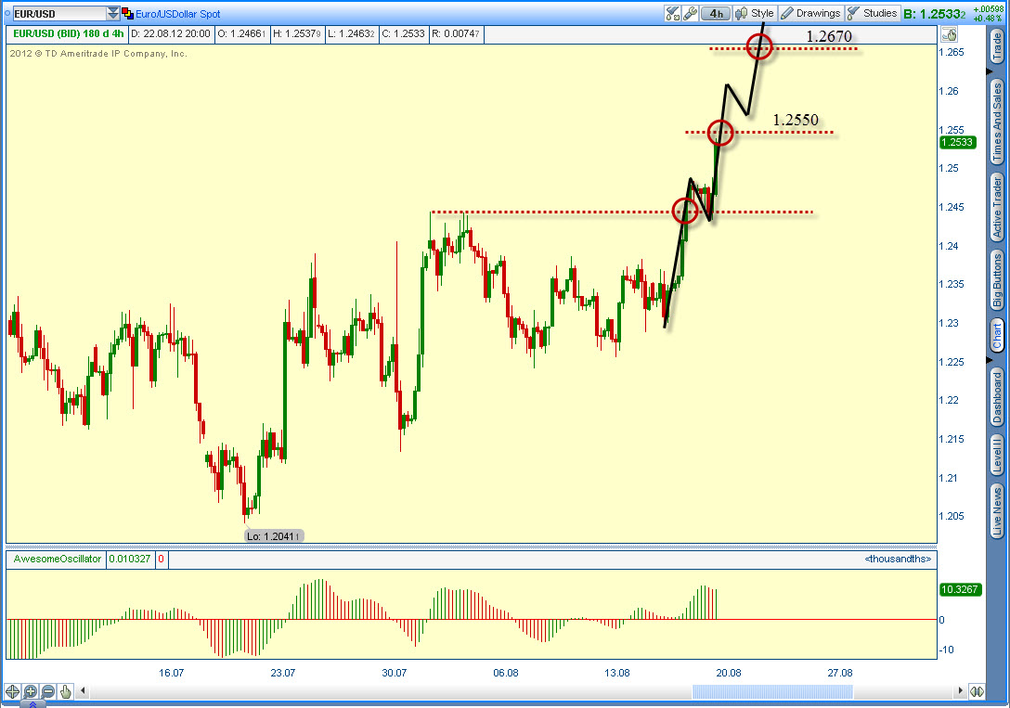Select the zoom in magnifier tool
Viewport: 1010px width, 708px height.
31,692
